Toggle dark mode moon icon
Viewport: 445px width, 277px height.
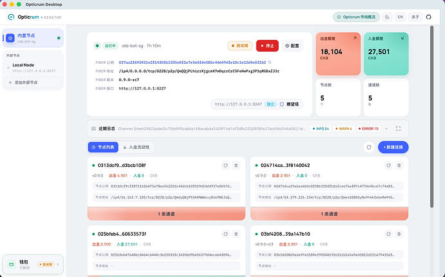pos(387,17)
